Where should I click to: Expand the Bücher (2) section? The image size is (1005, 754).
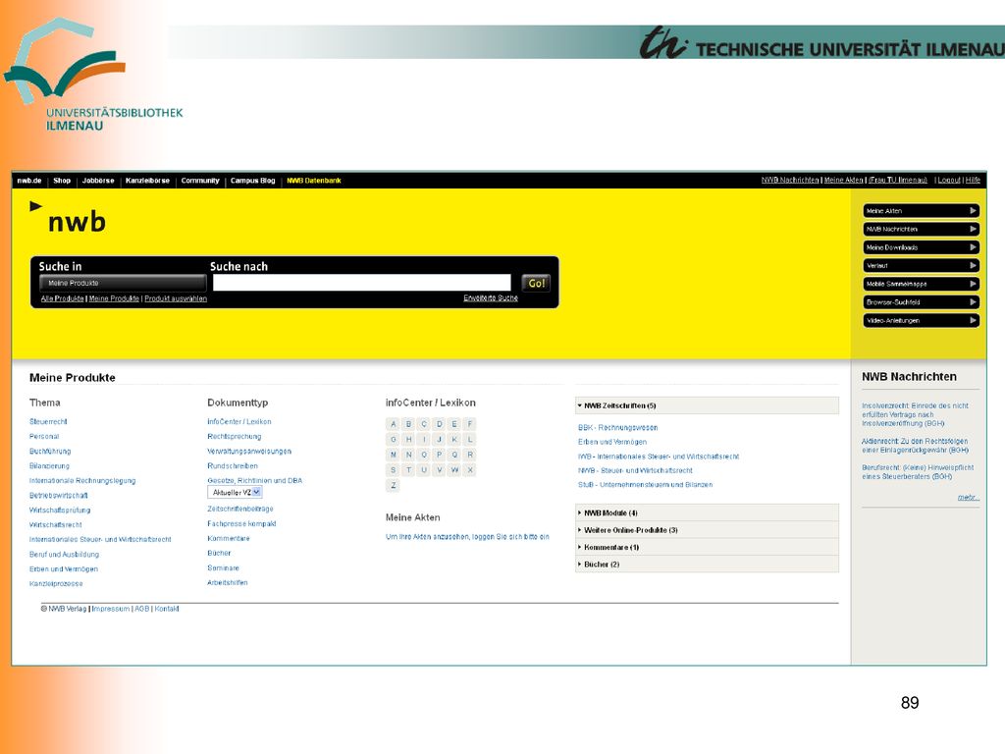[x=707, y=565]
